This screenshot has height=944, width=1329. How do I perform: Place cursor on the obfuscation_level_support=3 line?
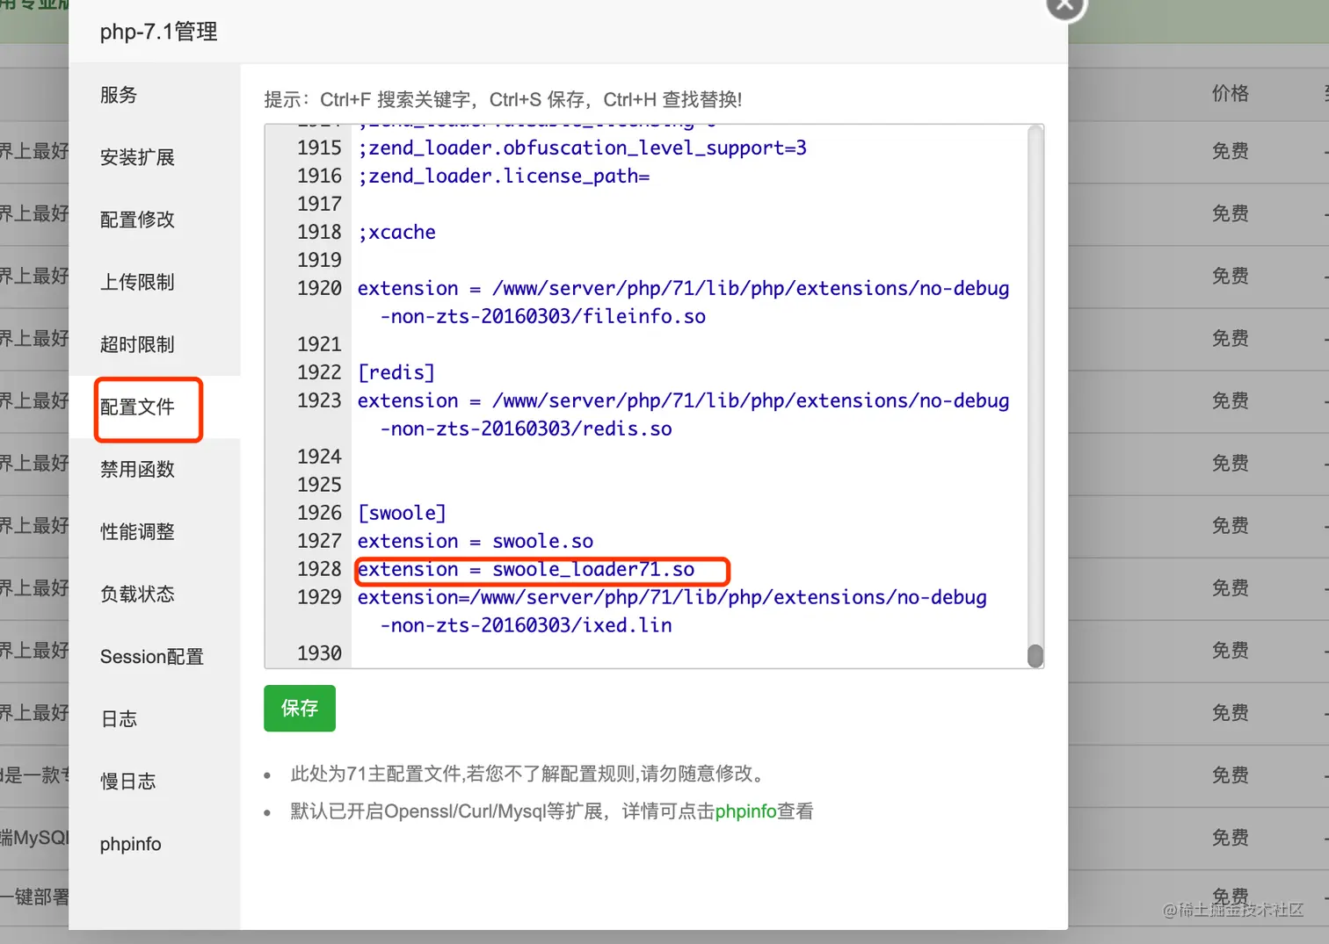click(x=582, y=148)
